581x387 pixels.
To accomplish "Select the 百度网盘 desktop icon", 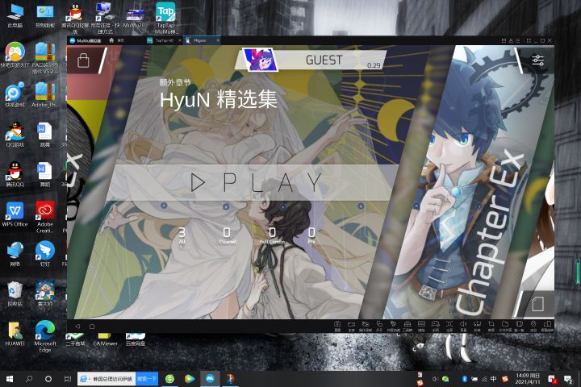I will pyautogui.click(x=136, y=339).
